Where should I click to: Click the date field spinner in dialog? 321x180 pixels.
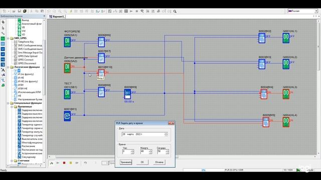(x=166, y=134)
